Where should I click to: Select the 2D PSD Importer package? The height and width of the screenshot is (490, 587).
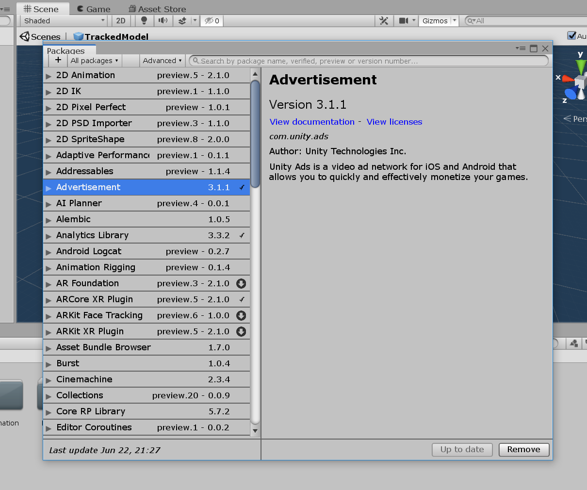click(147, 123)
